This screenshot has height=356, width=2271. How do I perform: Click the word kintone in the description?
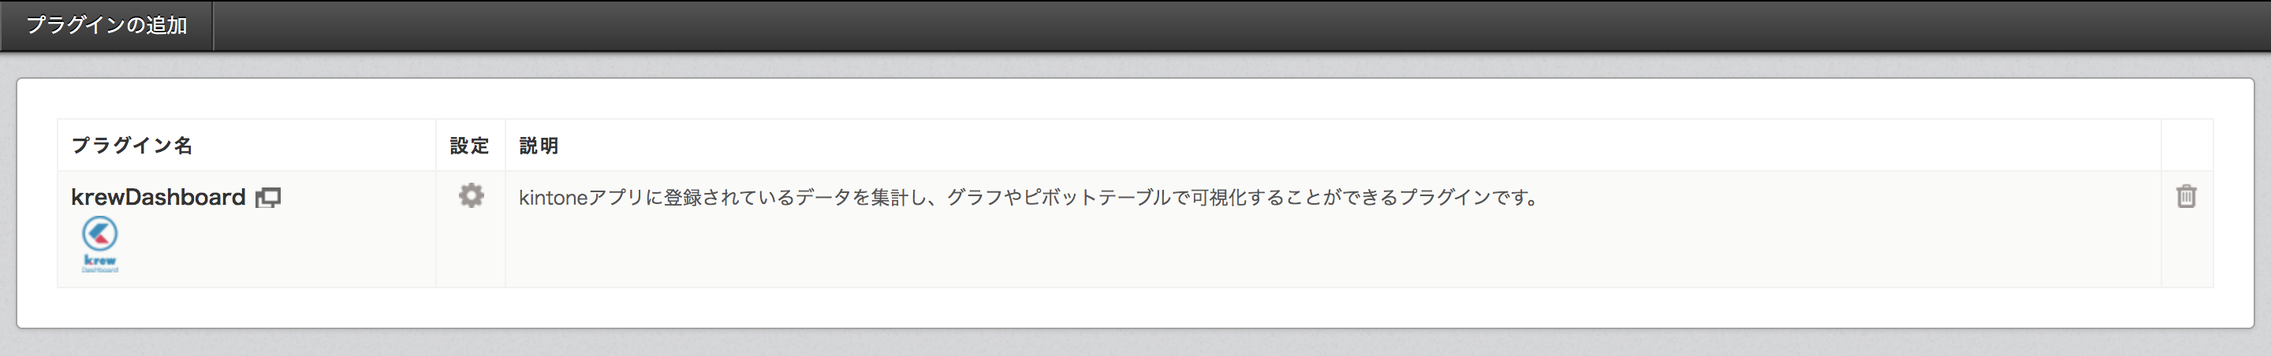point(553,198)
